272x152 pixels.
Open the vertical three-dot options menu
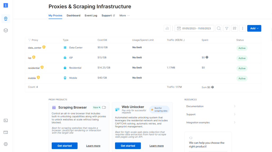point(243,28)
